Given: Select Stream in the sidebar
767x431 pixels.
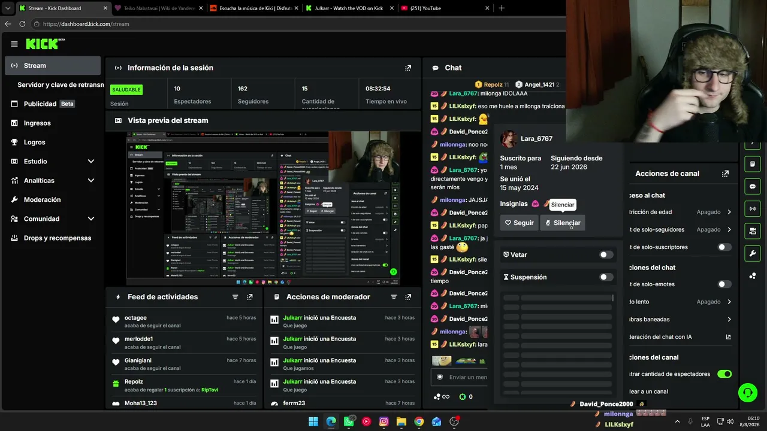Looking at the screenshot, I should point(53,66).
